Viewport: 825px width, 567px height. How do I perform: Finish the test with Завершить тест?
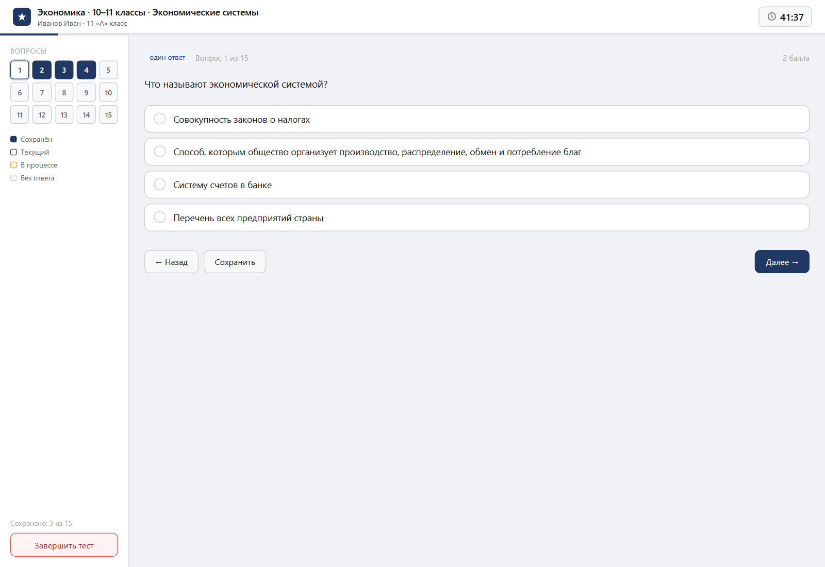64,545
